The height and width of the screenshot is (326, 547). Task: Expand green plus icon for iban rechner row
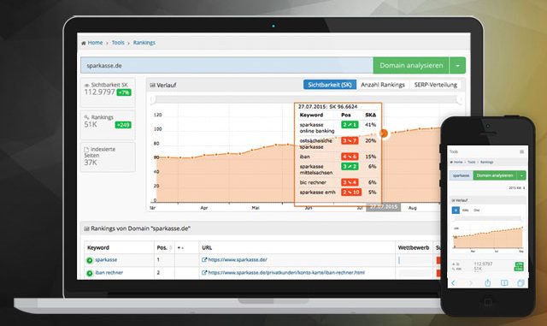pyautogui.click(x=90, y=273)
